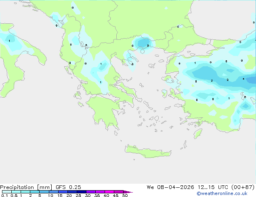Click the value "1" over southern Italy
The image size is (256, 197).
click(x=9, y=41)
